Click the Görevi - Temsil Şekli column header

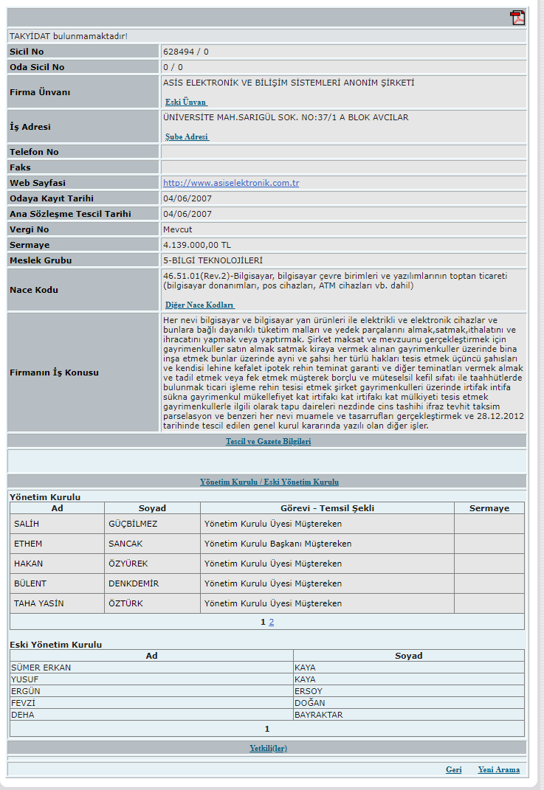tap(327, 508)
